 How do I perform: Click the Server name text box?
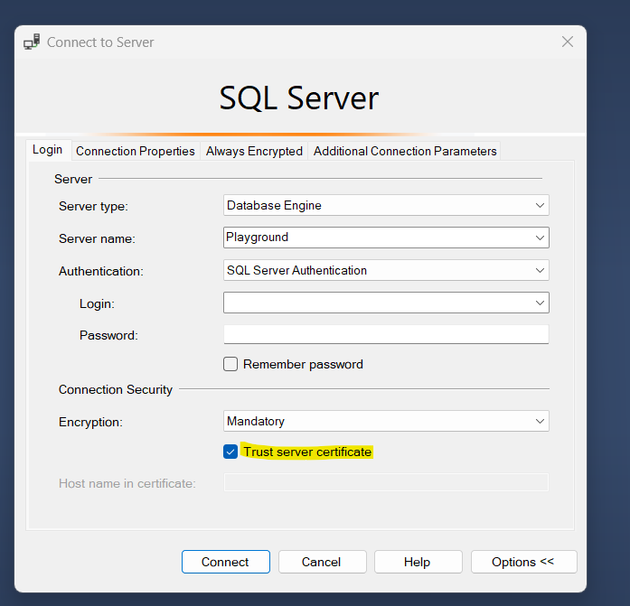pos(377,238)
